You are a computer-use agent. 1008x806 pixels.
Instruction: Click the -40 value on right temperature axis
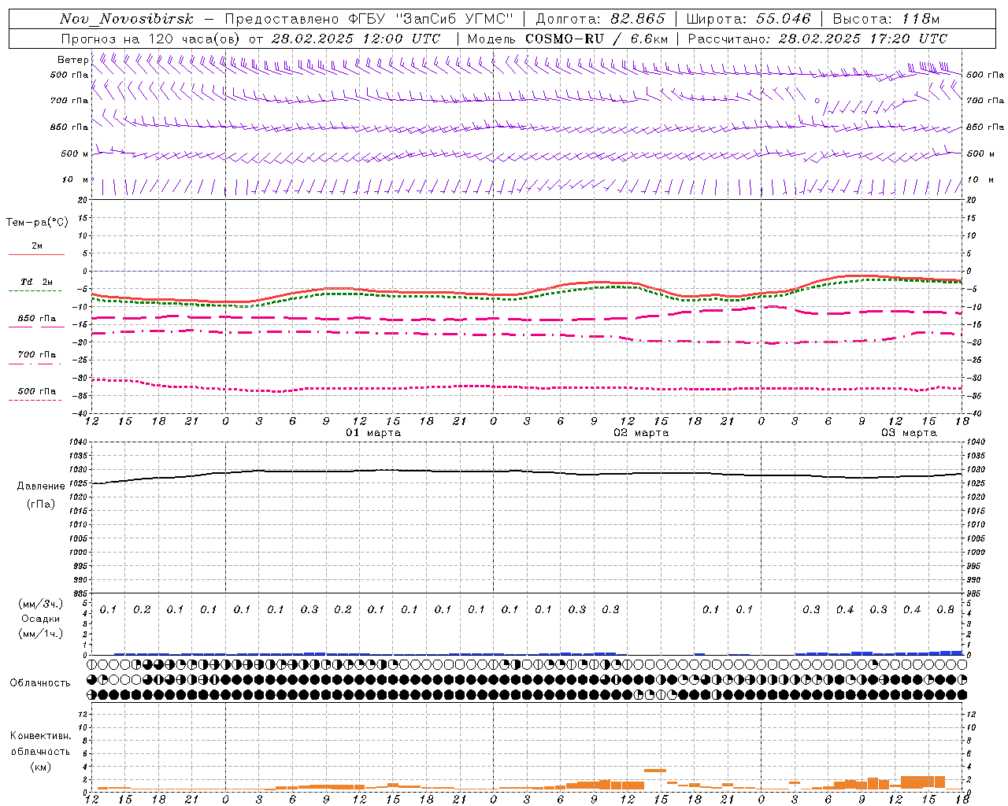tap(974, 413)
